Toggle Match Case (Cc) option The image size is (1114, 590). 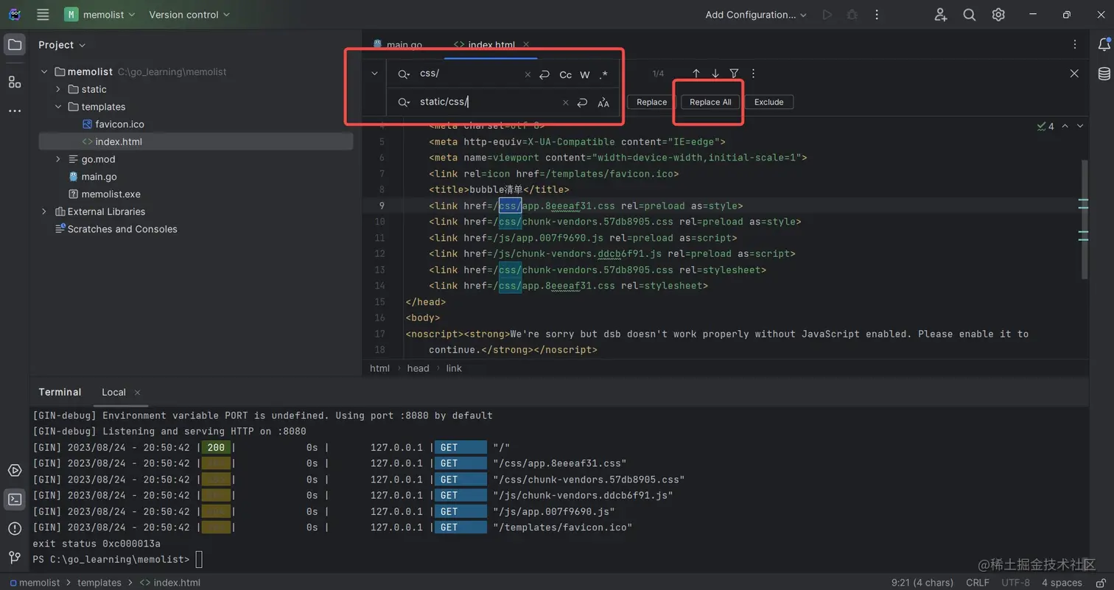[x=566, y=74]
